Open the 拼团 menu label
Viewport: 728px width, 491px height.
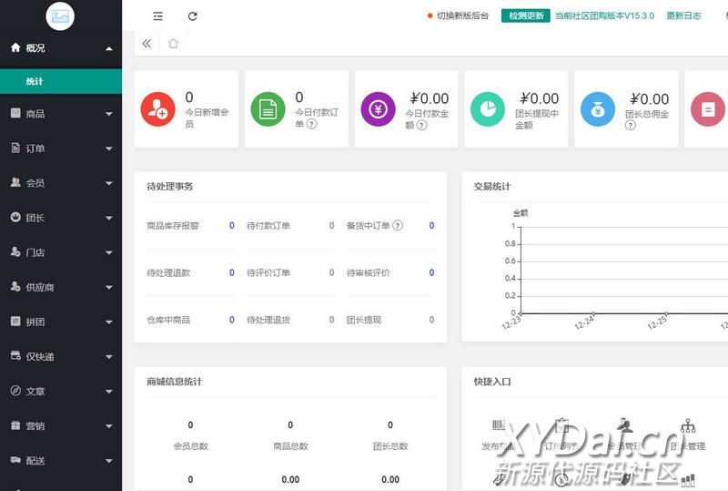(35, 322)
